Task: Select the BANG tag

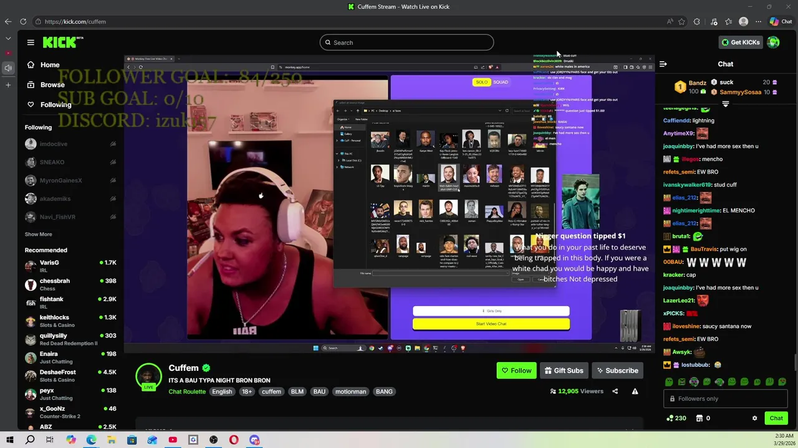Action: tap(384, 391)
